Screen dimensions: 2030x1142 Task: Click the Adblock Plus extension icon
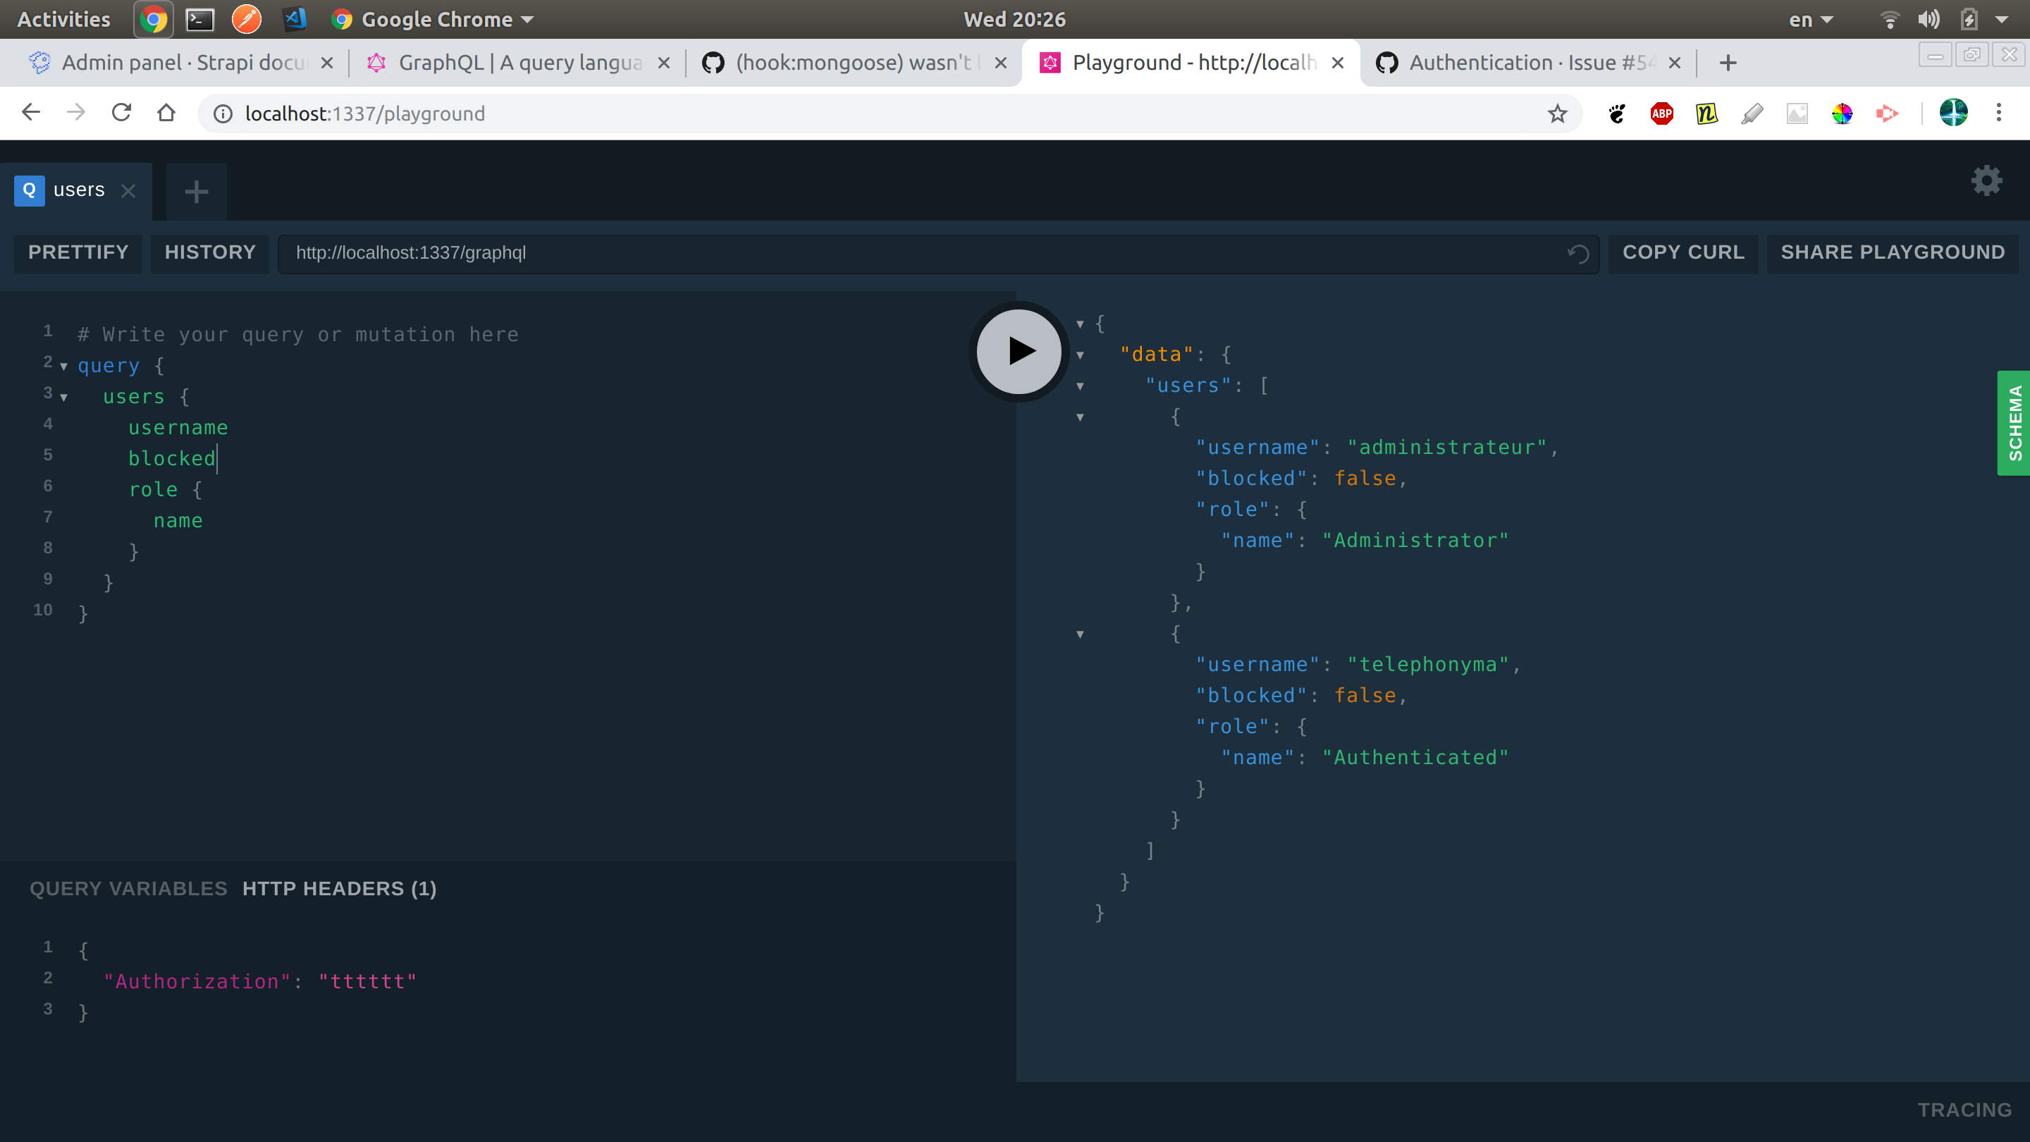1661,113
